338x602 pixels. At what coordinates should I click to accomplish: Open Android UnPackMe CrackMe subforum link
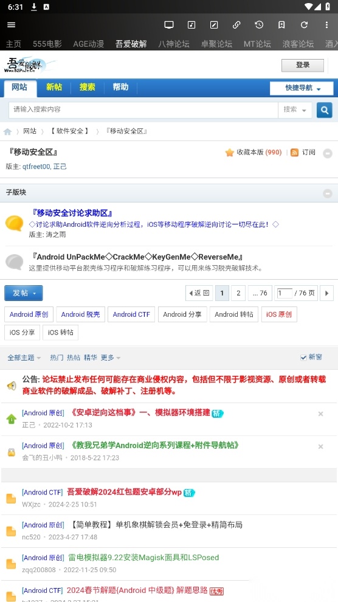point(136,257)
